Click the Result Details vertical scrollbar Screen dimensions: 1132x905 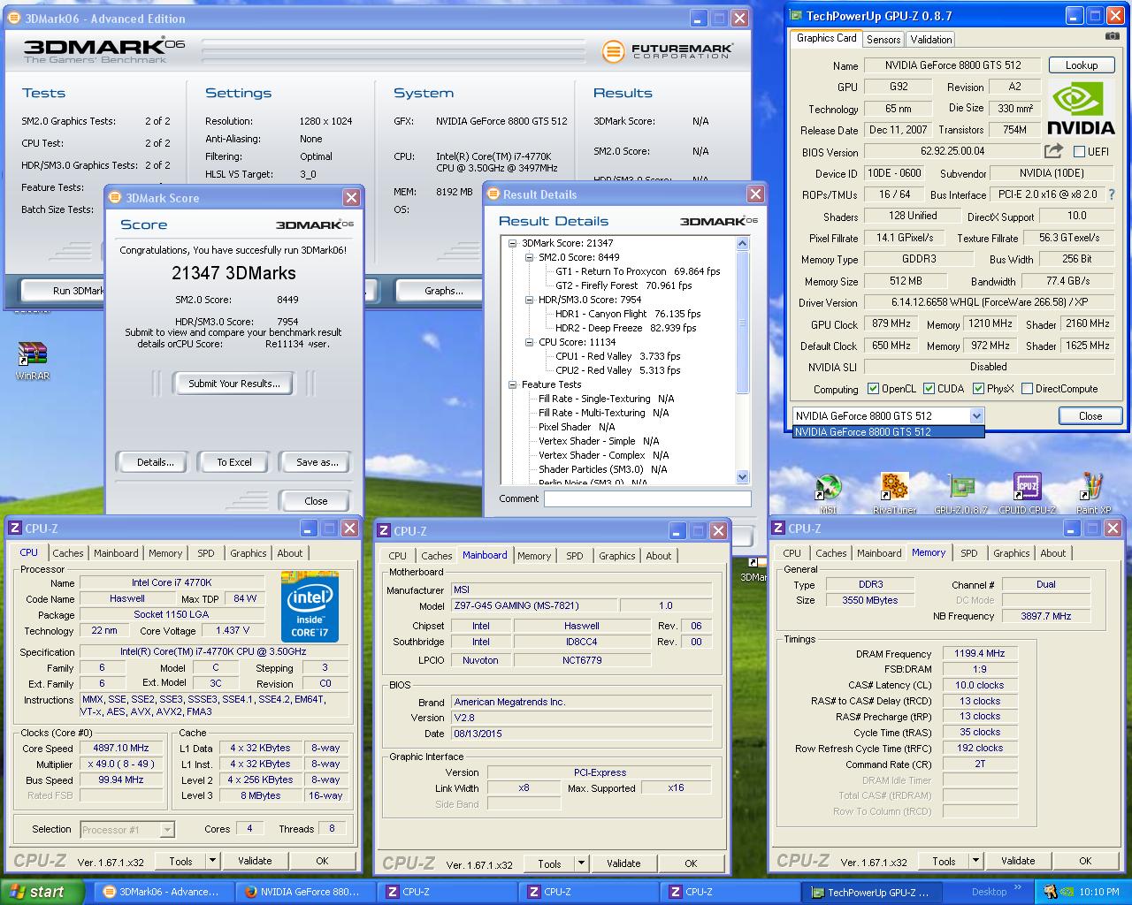742,361
